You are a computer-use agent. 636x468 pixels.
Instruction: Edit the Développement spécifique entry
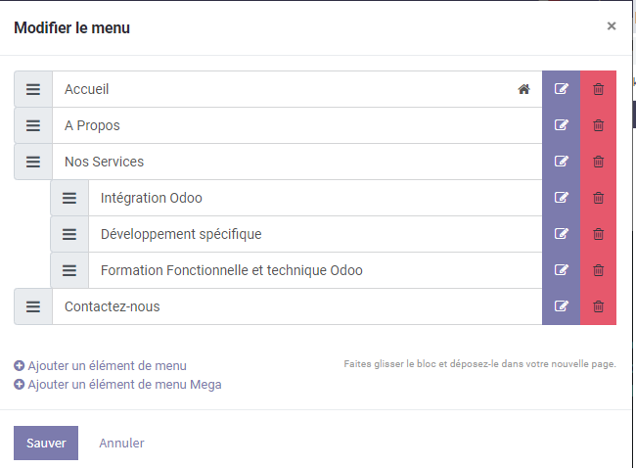coord(562,234)
